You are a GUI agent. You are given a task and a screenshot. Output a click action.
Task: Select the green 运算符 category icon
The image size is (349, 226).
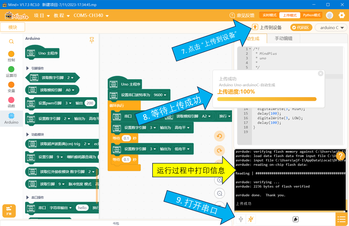[11, 69]
